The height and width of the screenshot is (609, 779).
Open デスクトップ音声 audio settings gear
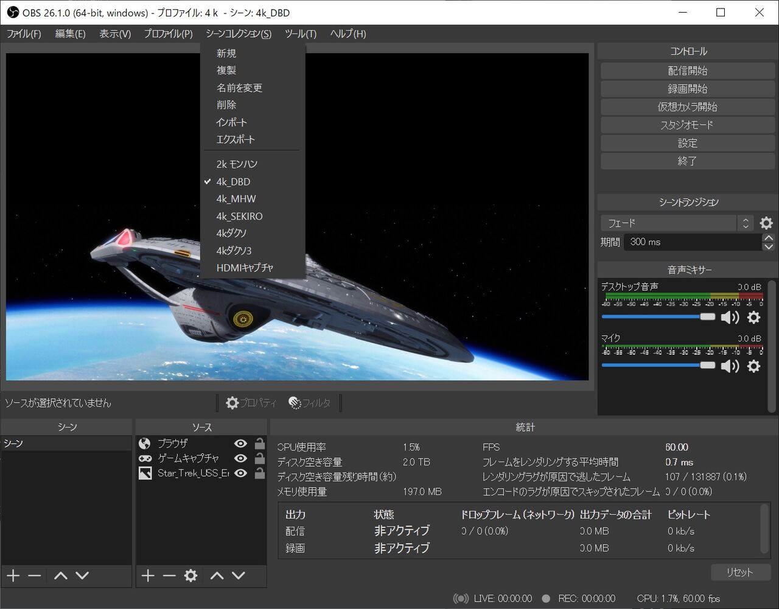[x=753, y=317]
